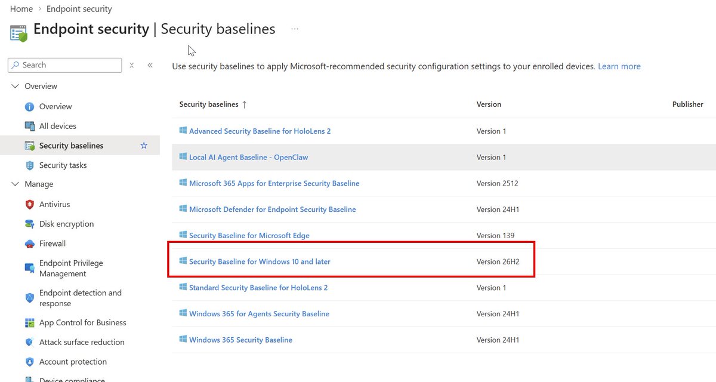The image size is (716, 382).
Task: Collapse the sidebar with double chevron icon
Action: point(150,65)
